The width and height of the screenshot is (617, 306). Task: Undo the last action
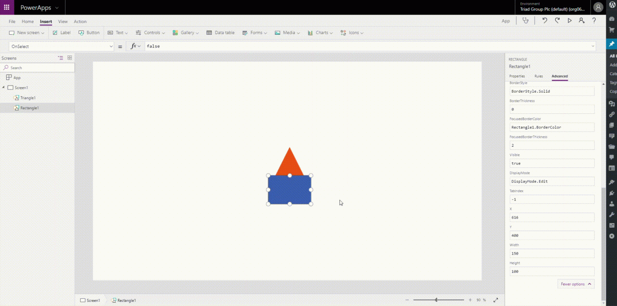[545, 20]
